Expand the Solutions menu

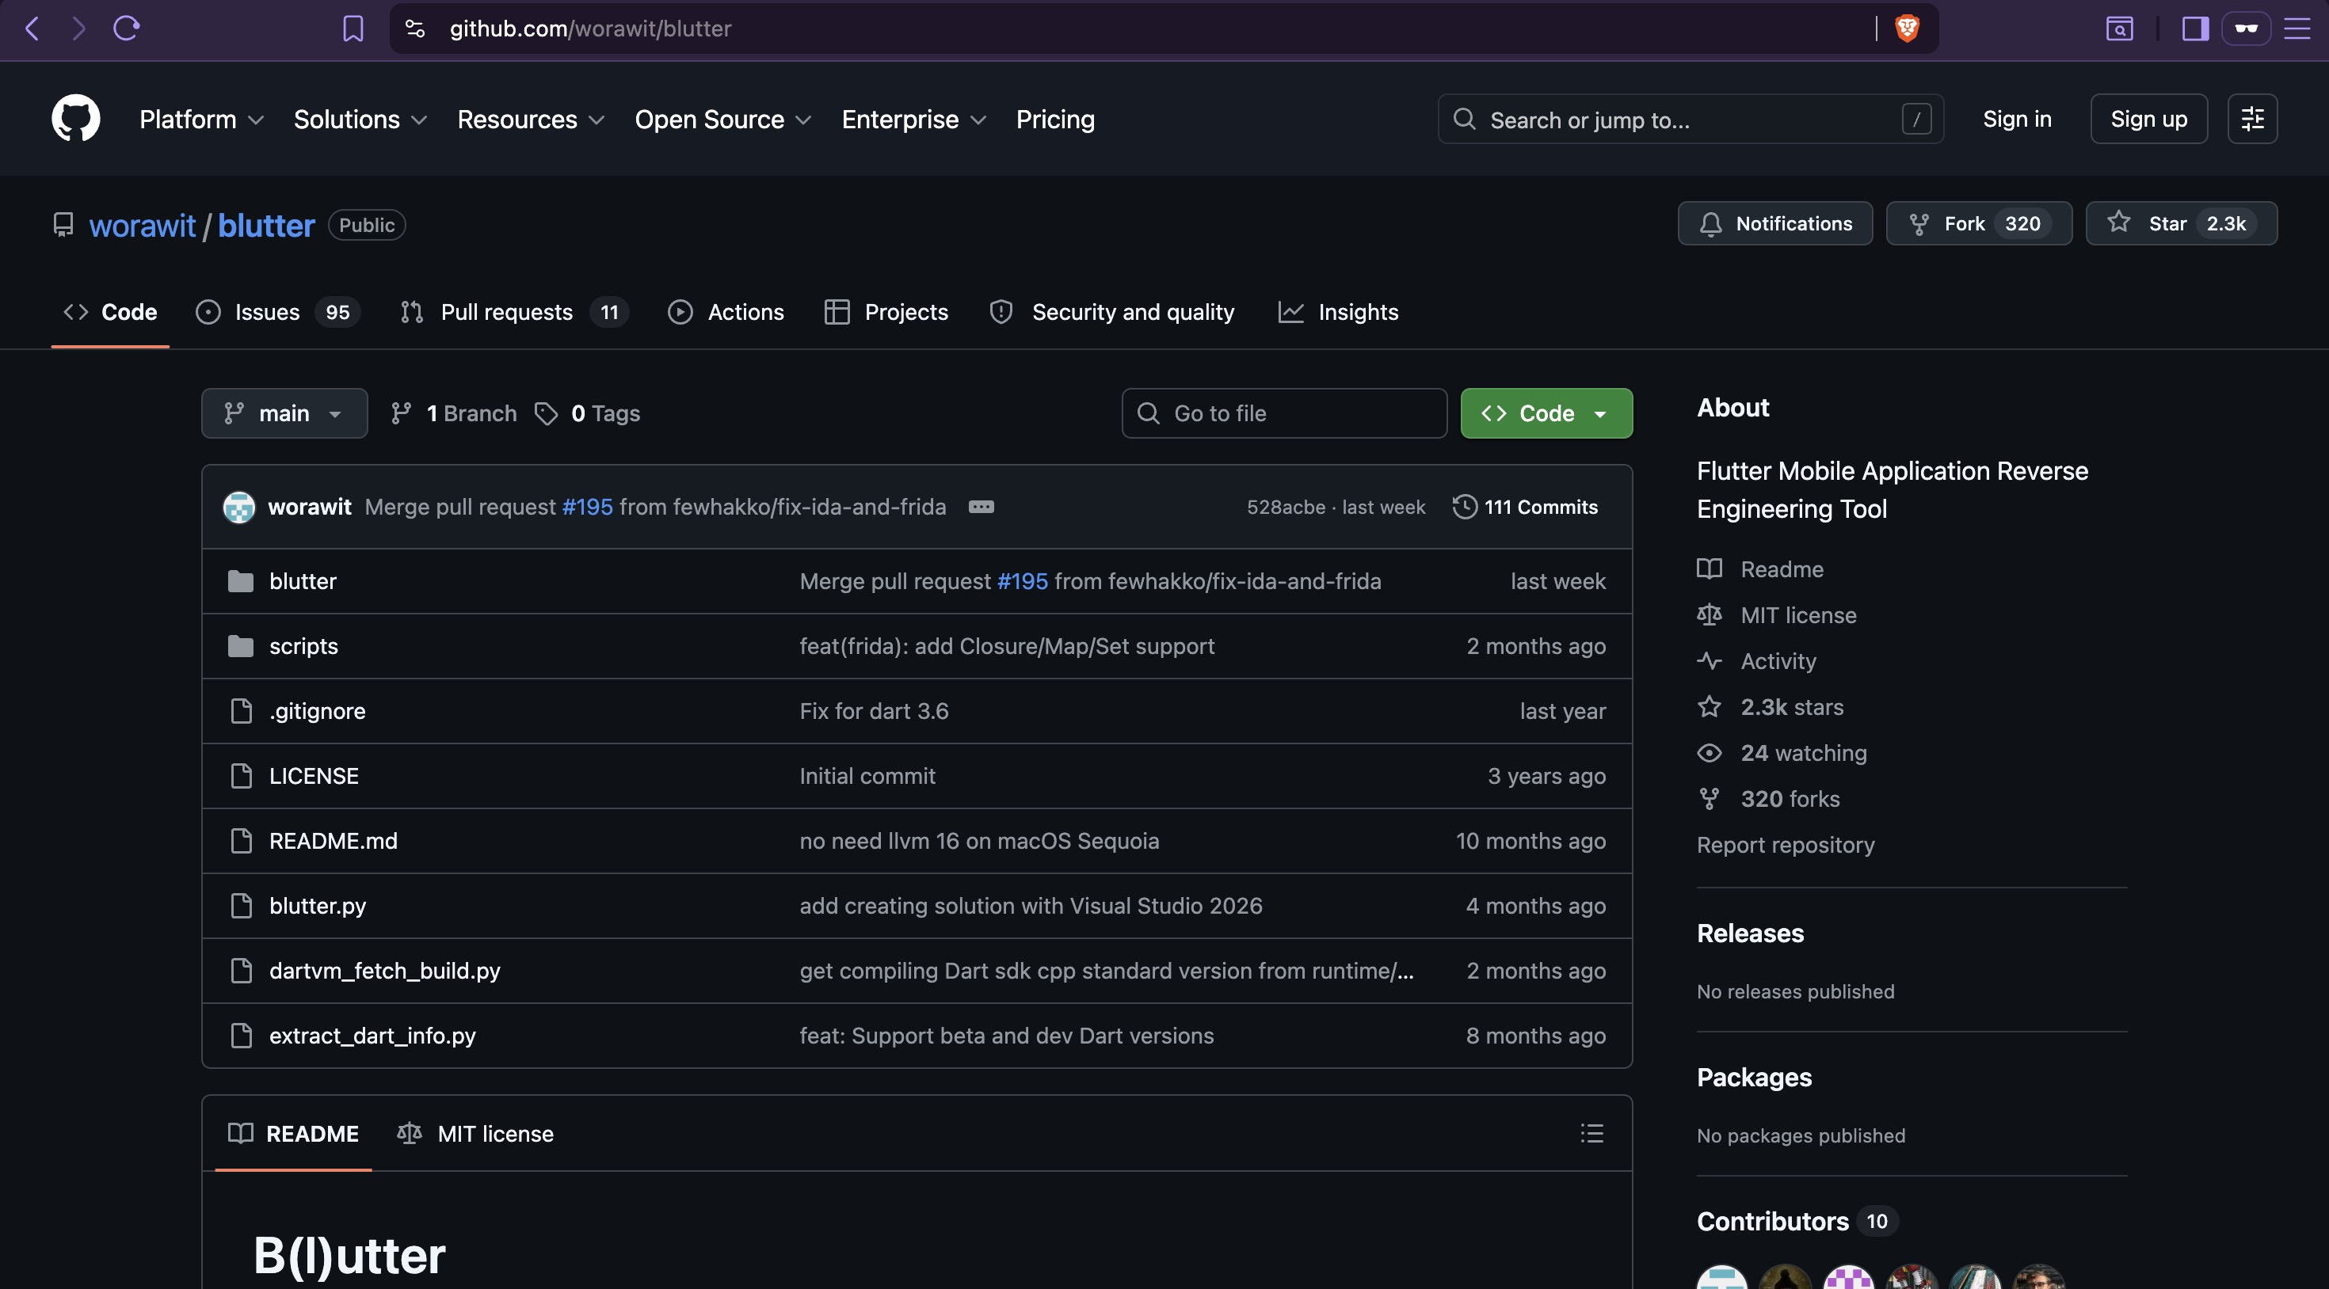[x=360, y=120]
